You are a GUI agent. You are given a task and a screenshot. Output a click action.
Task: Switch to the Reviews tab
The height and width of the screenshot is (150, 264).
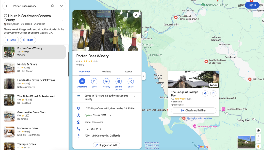point(106,72)
